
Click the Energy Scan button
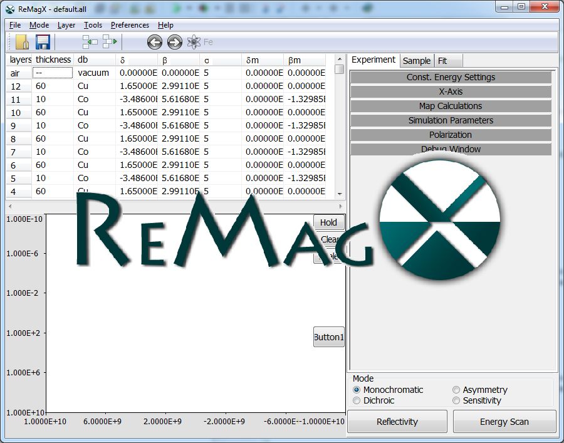504,422
